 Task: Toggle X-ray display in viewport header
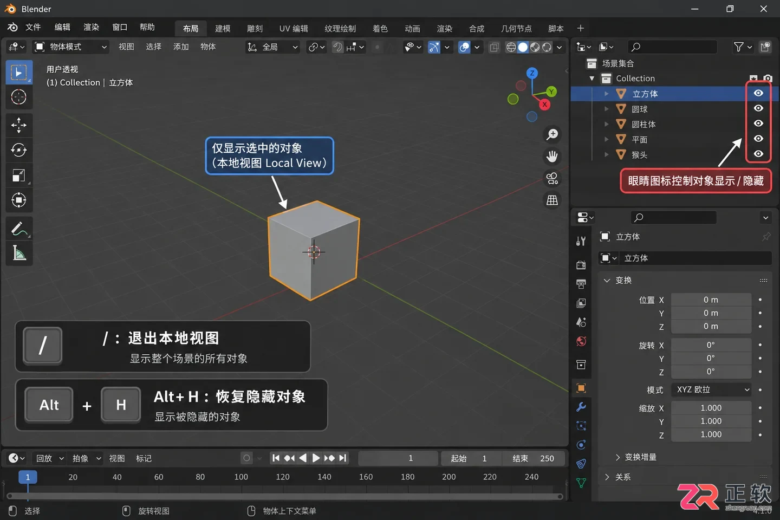(x=494, y=47)
